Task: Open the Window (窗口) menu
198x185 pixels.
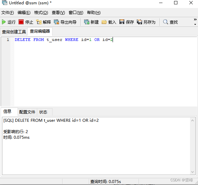Action: click(76, 13)
